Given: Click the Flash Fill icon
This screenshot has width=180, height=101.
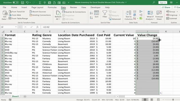Looking at the screenshot, I should click(x=135, y=12).
